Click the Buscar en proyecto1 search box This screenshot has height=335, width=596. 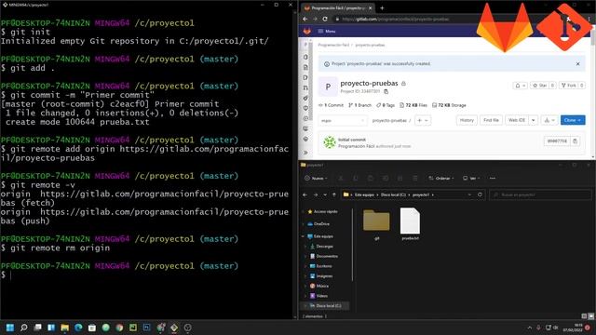[540, 194]
